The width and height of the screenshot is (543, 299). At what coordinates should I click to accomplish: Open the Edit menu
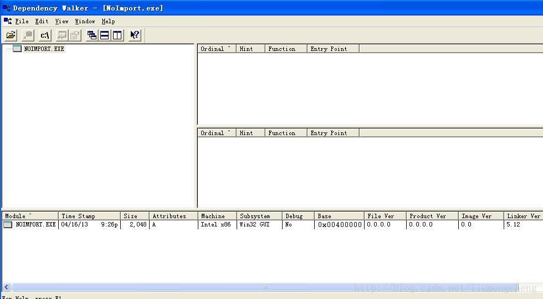click(x=42, y=21)
